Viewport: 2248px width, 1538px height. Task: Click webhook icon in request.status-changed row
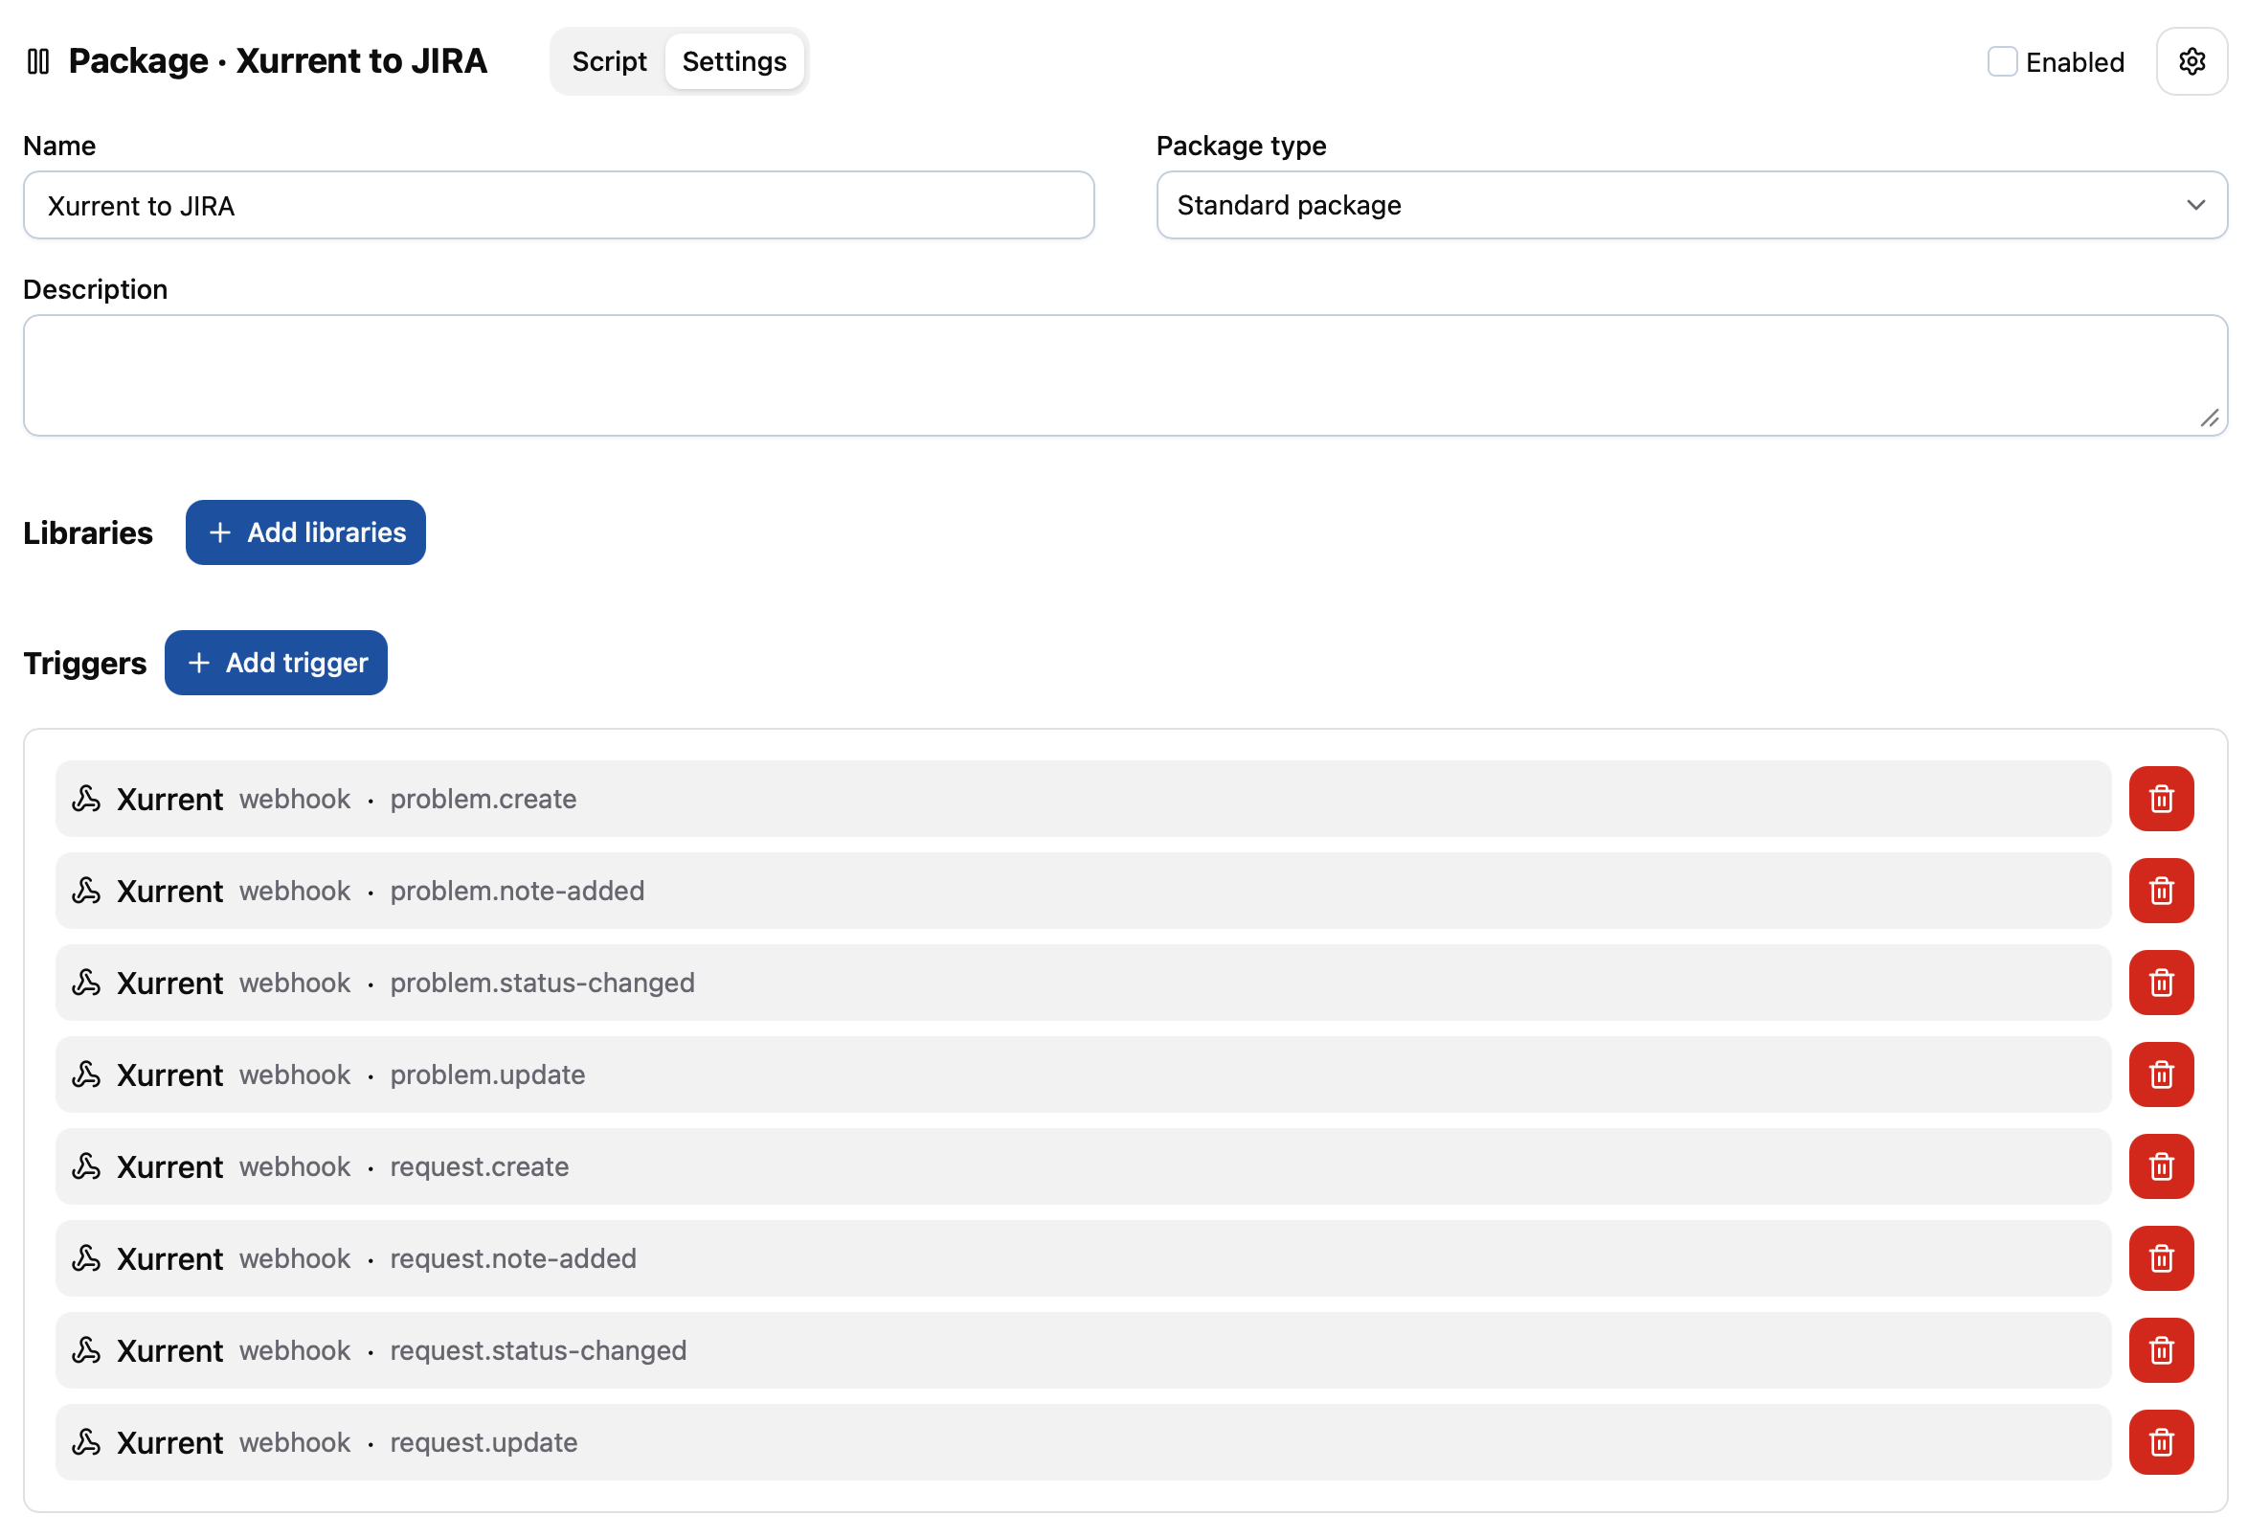coord(86,1350)
